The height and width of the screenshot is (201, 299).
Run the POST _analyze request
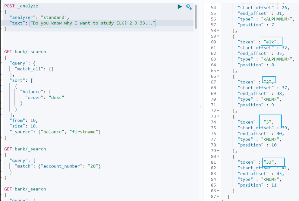(180, 7)
